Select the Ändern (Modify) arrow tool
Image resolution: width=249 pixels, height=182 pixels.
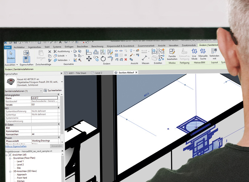pos(11,55)
